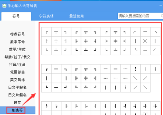Screen dimensions: 163x115
Task: Choose the thin bottom-left corner symbol └
Action: (47, 50)
